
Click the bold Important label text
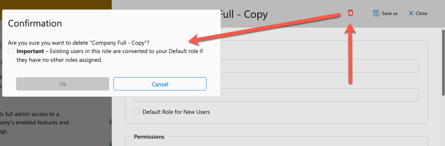click(30, 51)
